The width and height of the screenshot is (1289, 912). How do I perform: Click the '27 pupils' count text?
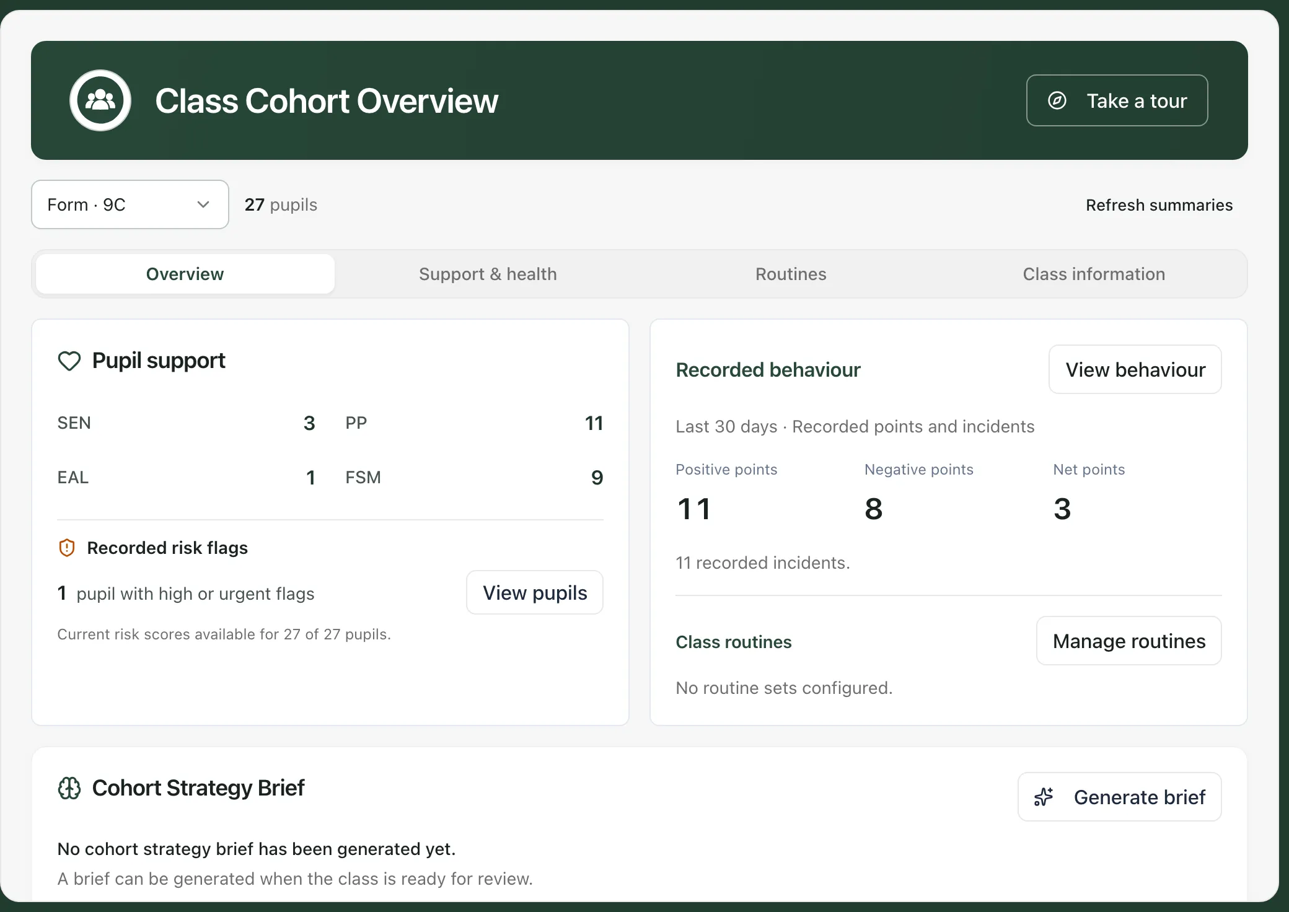(281, 204)
